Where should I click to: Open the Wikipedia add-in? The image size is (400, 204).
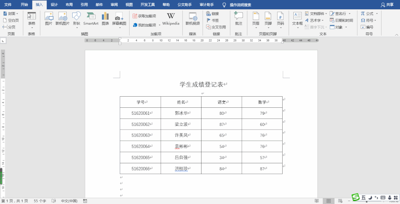point(171,19)
